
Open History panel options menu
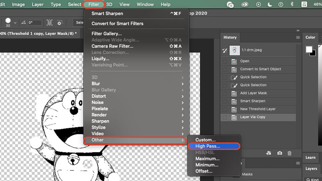coord(298,38)
